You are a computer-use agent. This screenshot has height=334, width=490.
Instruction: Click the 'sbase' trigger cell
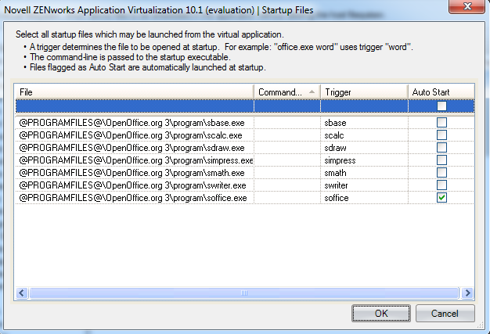coord(365,123)
